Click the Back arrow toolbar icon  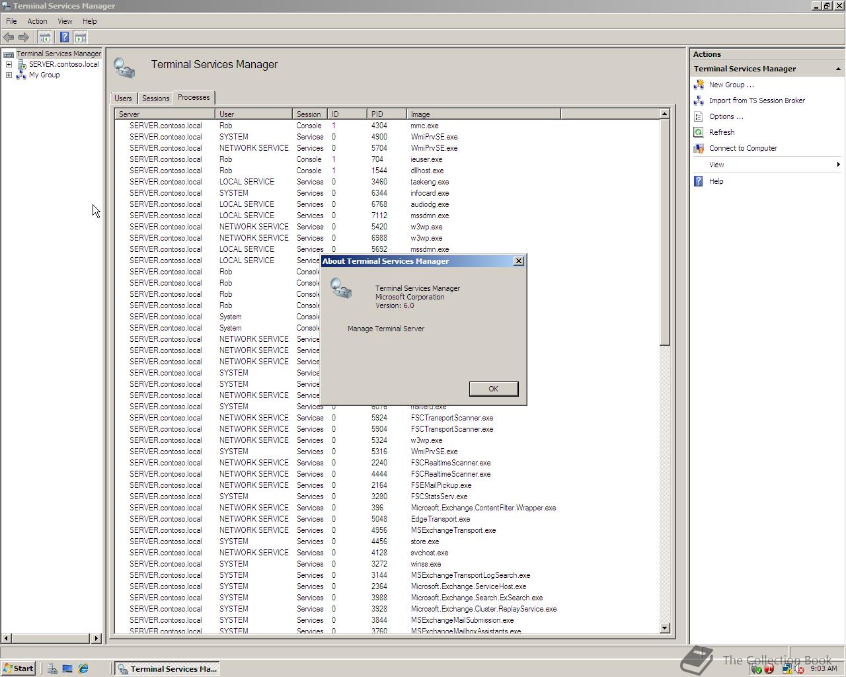9,38
